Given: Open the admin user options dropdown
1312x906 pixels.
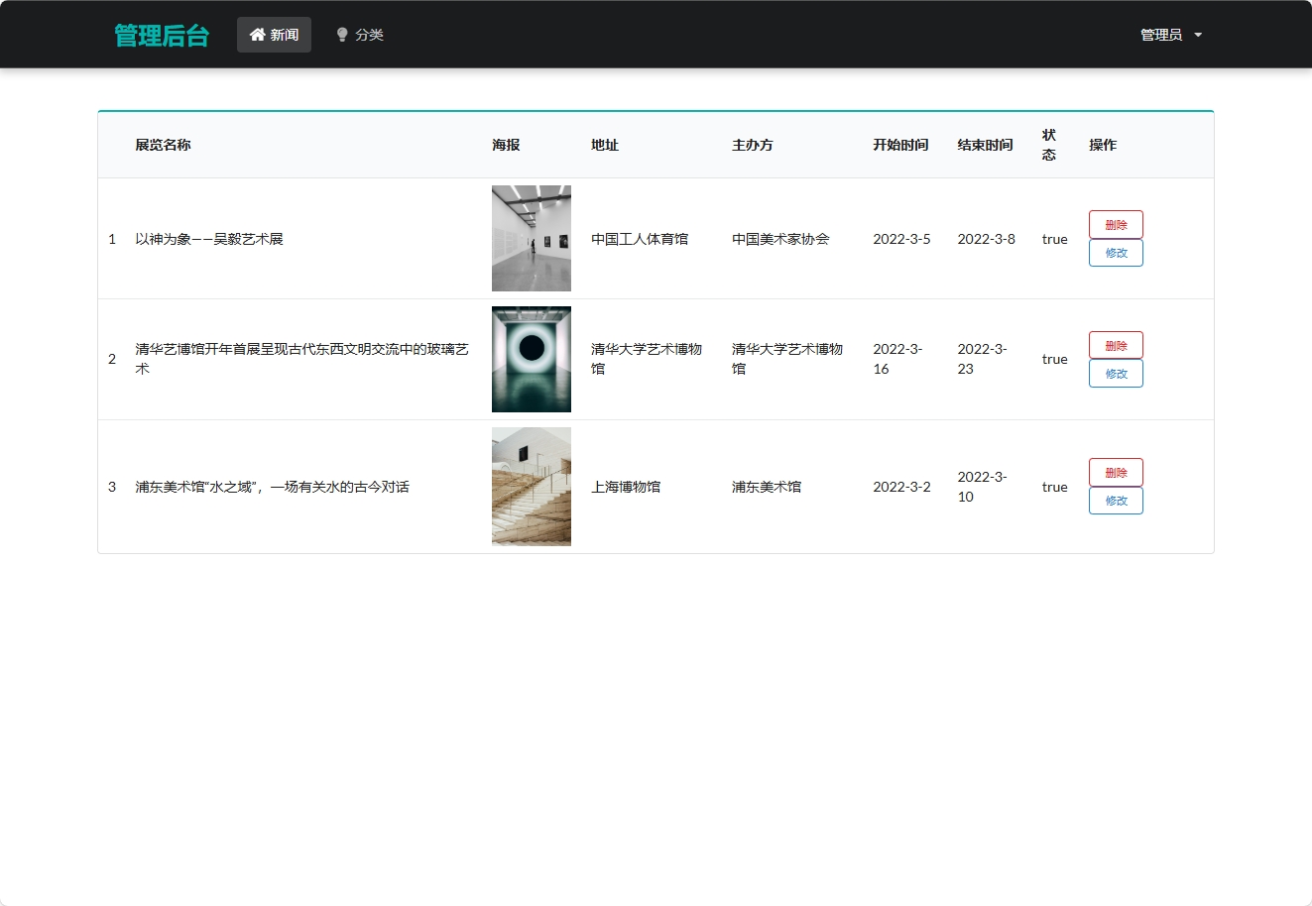Looking at the screenshot, I should coord(1170,34).
